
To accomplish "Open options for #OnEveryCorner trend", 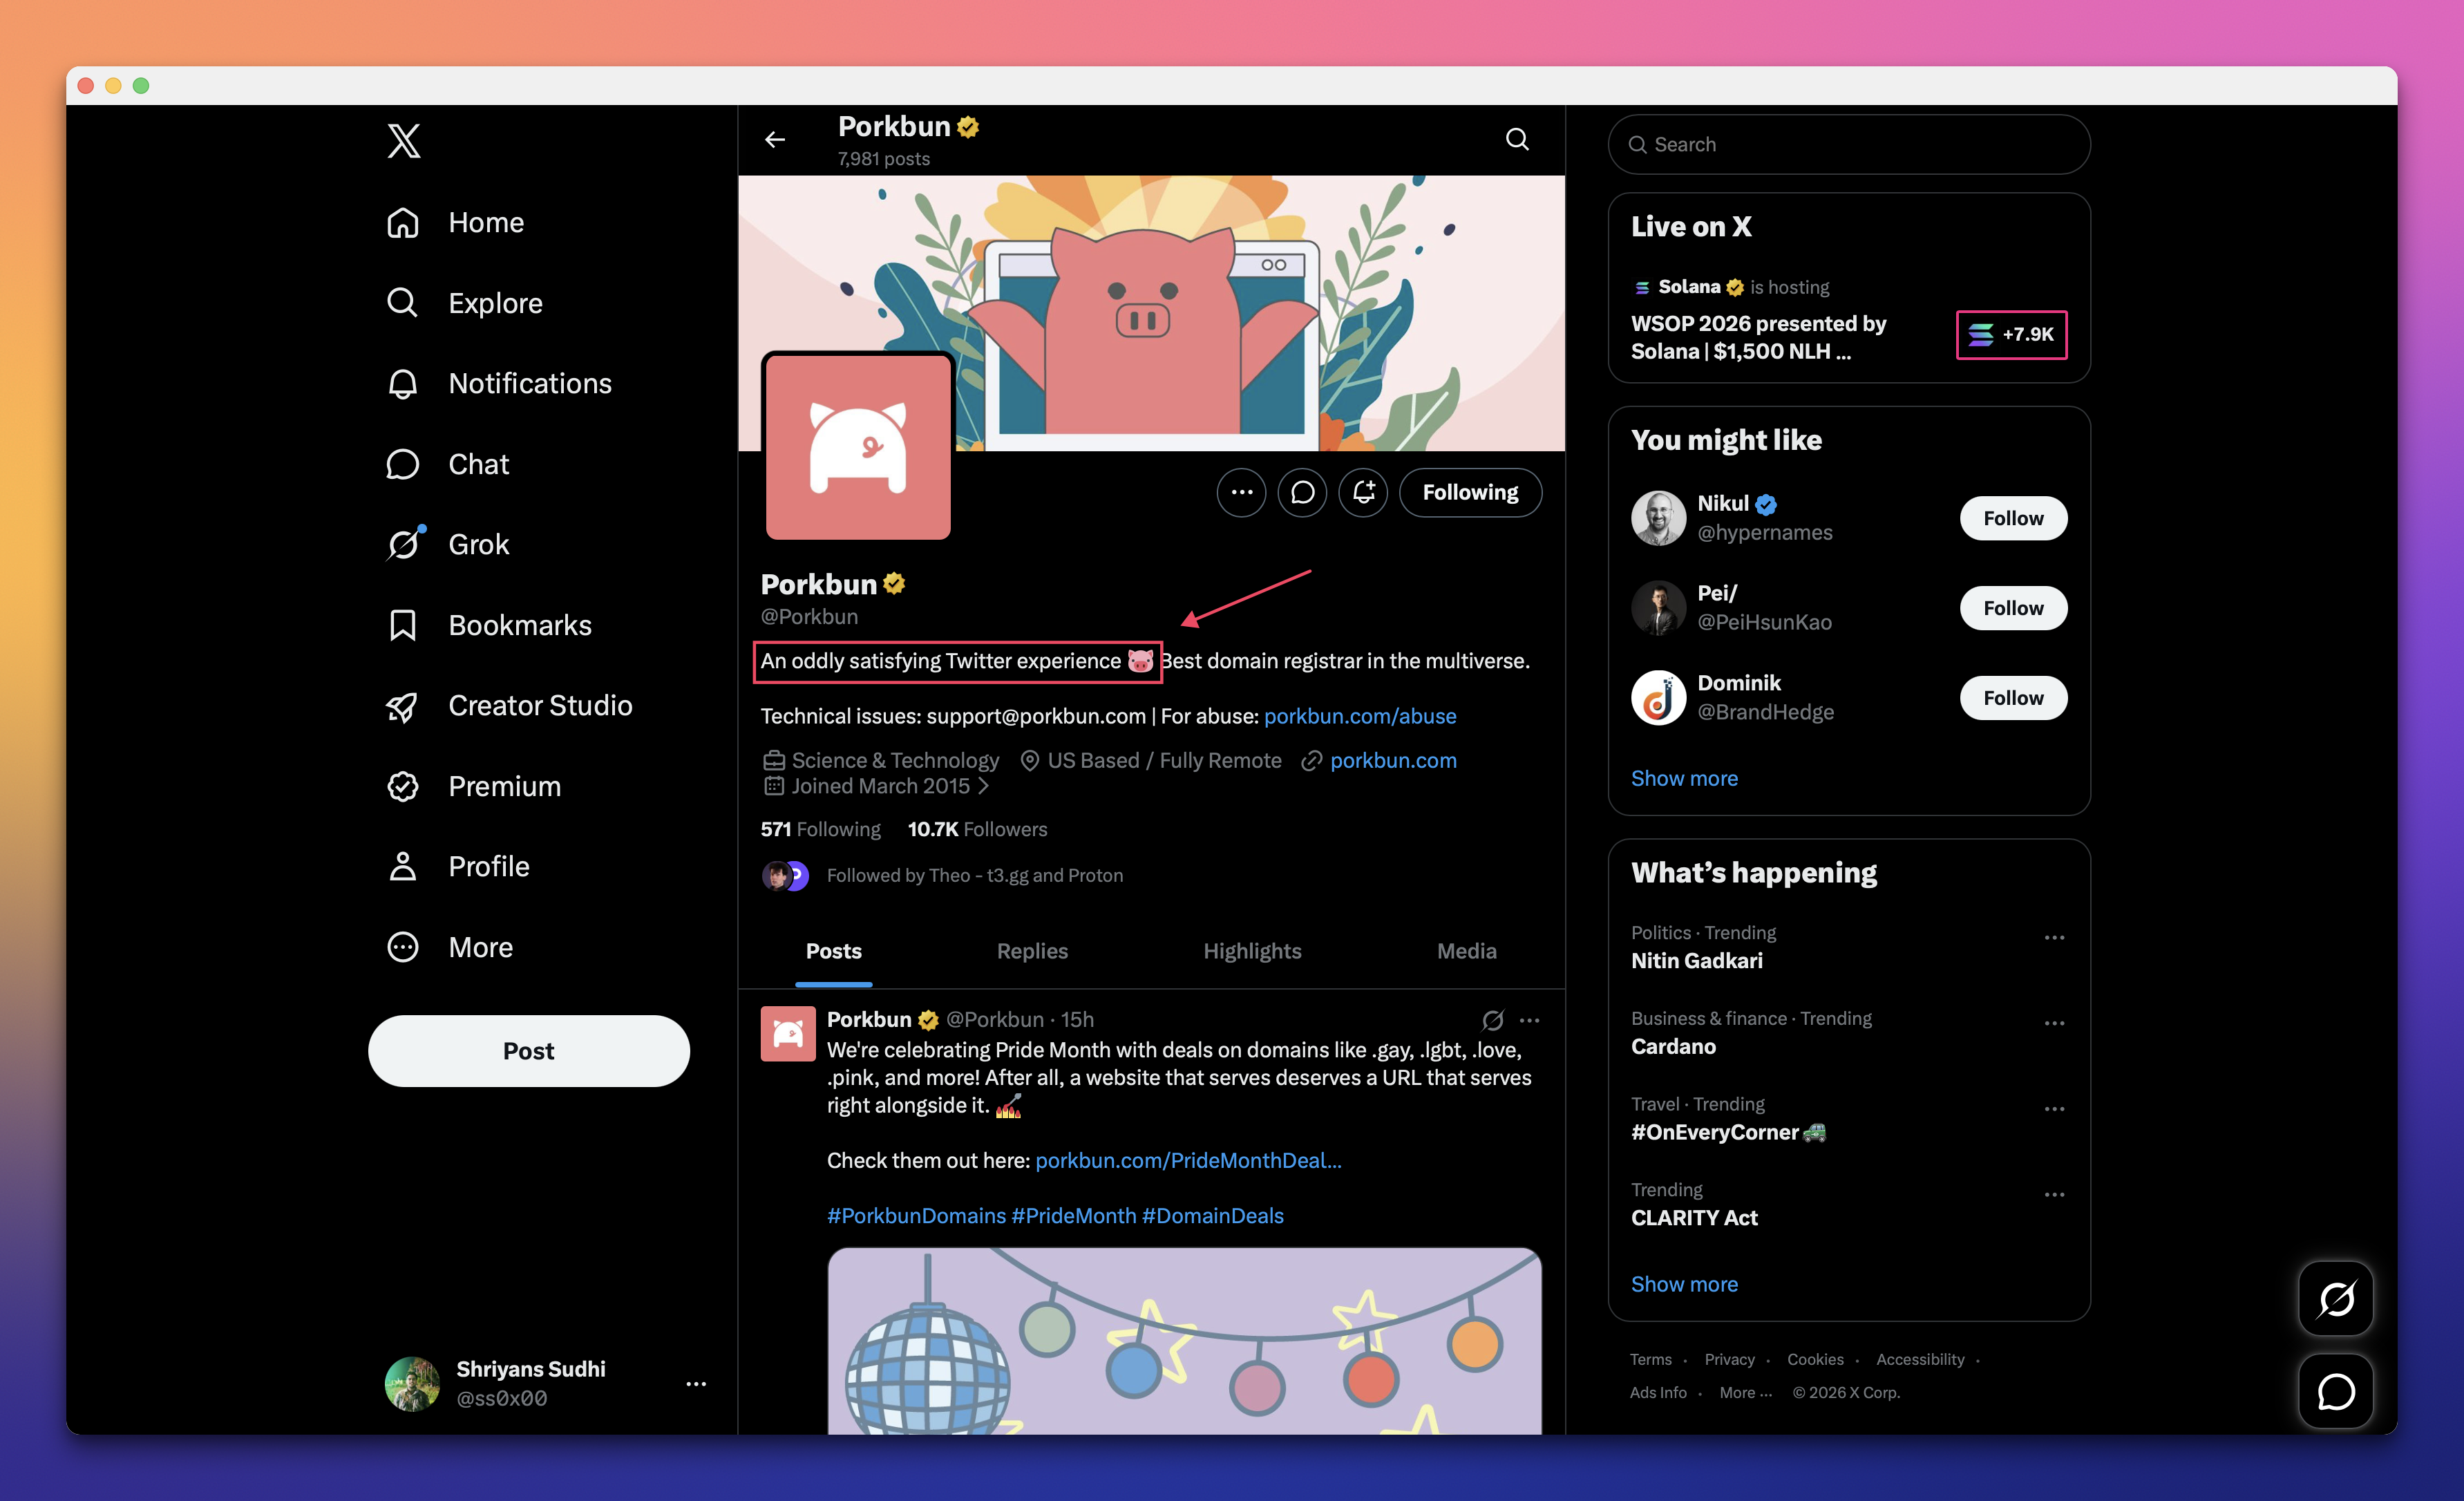I will coord(2054,1109).
